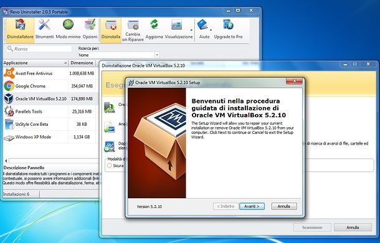Click the 354,047 MB size cell
This screenshot has width=380, height=243.
point(82,86)
